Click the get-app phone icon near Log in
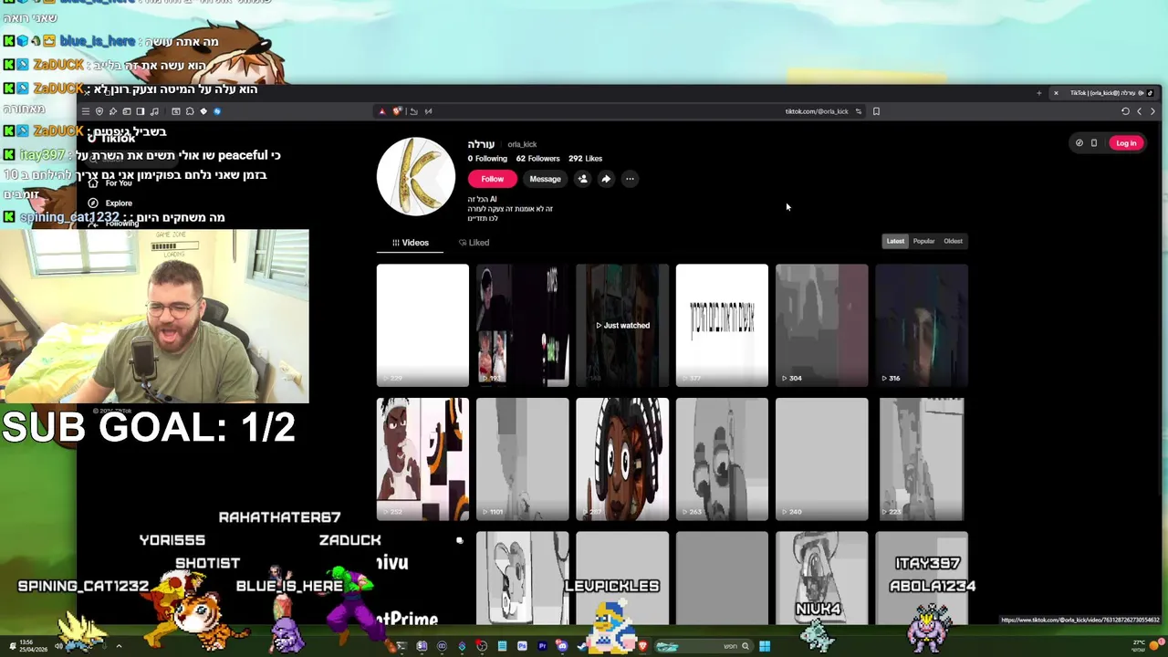 (1094, 142)
